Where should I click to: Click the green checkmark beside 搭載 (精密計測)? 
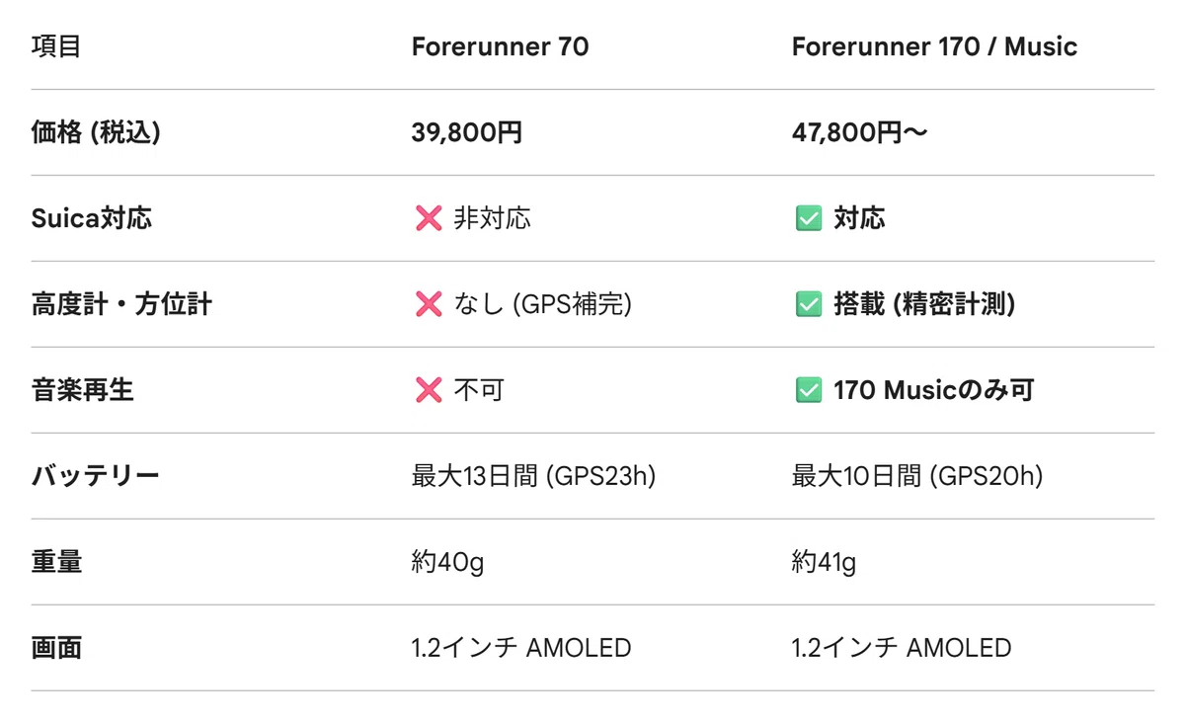[x=809, y=304]
